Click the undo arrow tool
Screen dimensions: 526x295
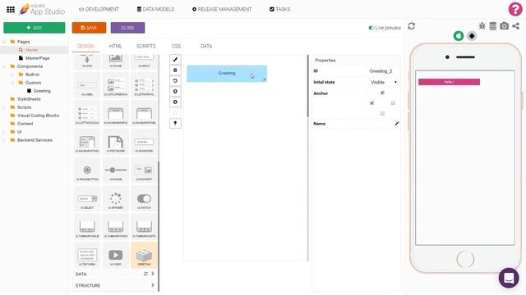point(175,81)
